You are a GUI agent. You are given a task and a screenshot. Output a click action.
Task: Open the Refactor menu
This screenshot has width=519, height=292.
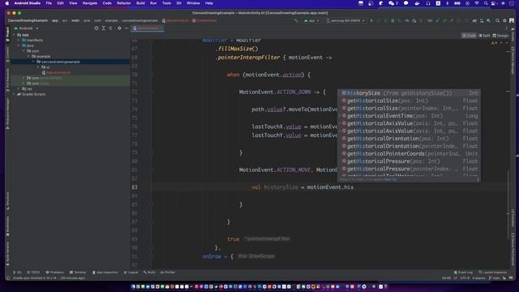(124, 3)
